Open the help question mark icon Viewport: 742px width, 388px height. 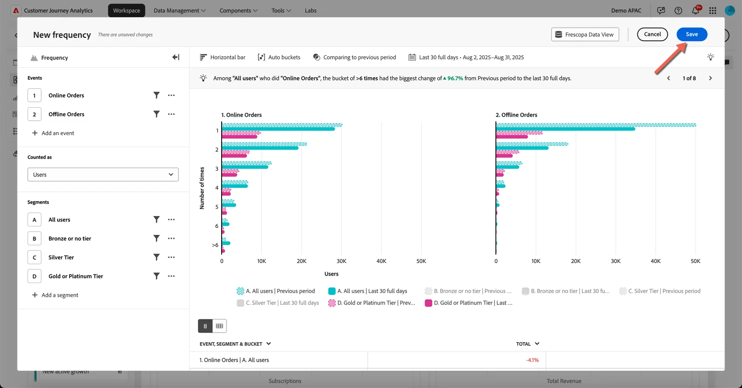pyautogui.click(x=678, y=10)
